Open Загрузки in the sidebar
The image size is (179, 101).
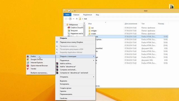point(73,31)
